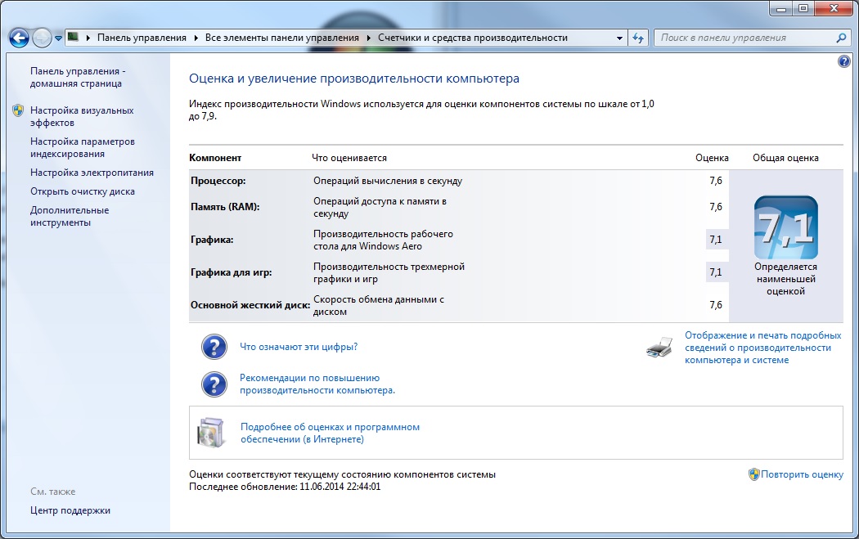The image size is (859, 539).
Task: Select the Память (RAM) row label
Action: pyautogui.click(x=225, y=207)
